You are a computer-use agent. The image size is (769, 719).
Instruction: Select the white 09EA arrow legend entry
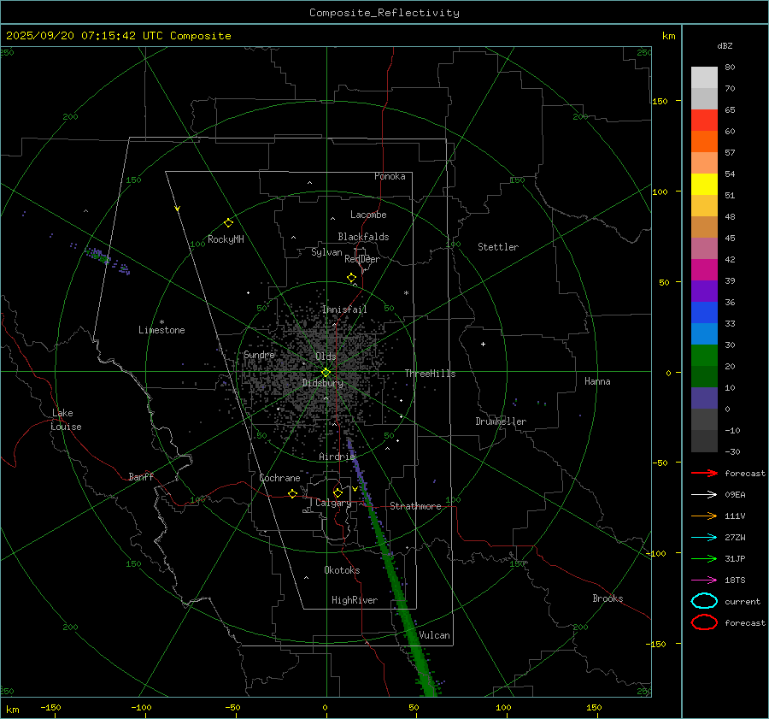click(703, 494)
